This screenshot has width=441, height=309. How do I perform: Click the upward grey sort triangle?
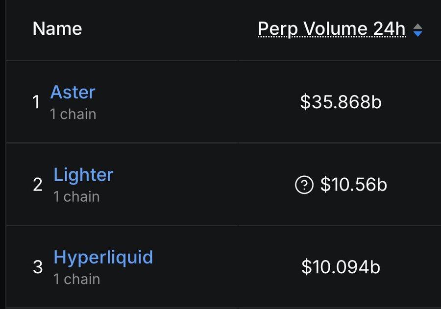[x=417, y=26]
